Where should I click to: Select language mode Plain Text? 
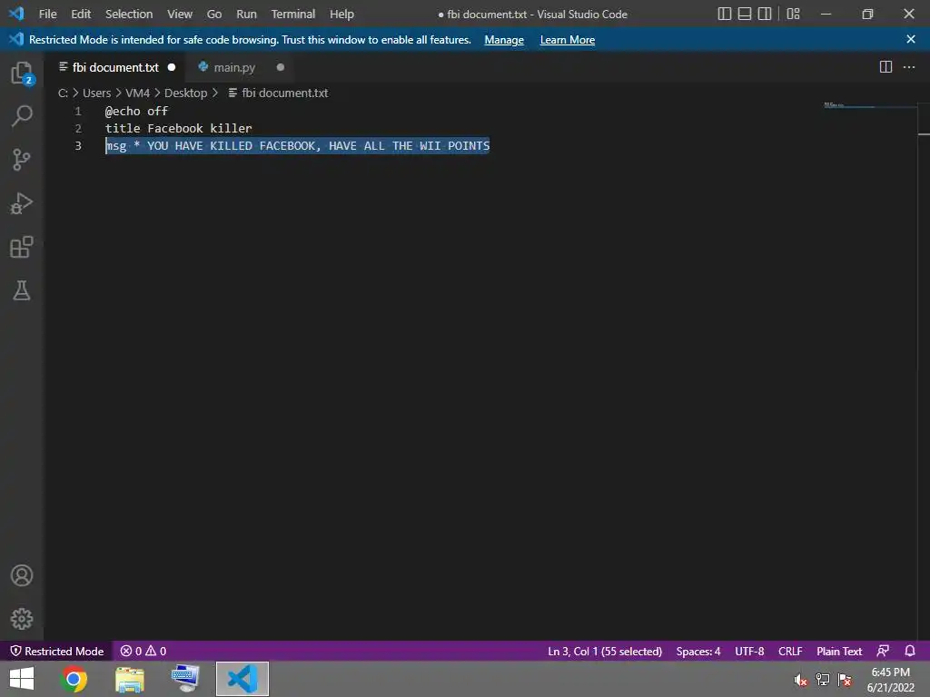[x=838, y=651]
